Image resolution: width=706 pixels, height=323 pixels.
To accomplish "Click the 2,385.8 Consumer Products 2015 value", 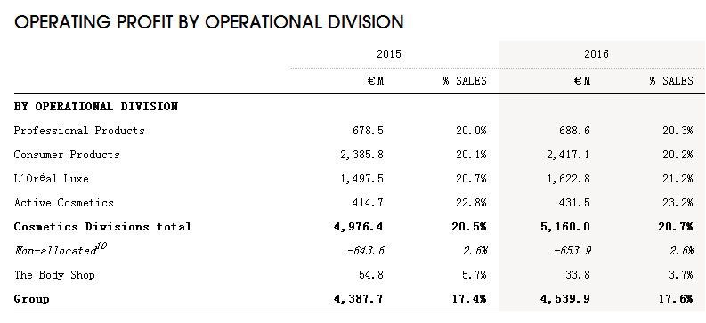I will (x=362, y=155).
